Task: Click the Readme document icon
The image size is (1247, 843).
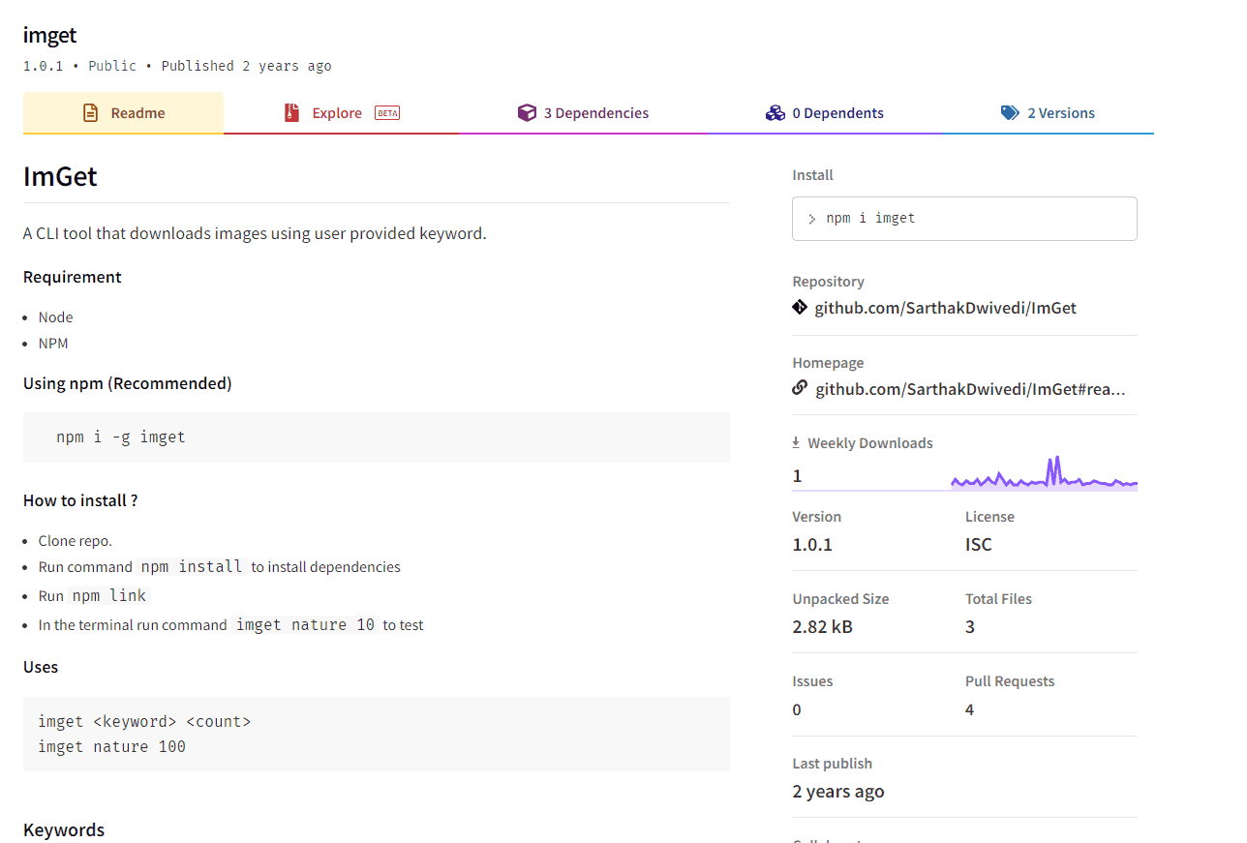Action: 90,113
